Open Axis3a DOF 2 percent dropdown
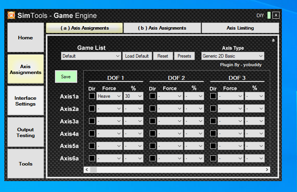 (x=194, y=121)
